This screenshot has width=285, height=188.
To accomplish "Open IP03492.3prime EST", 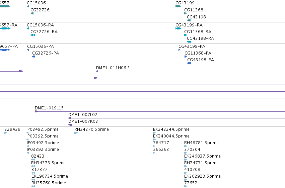I will click(x=43, y=143).
